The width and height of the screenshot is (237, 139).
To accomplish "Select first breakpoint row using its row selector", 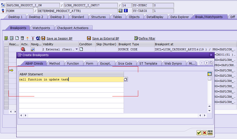I will click(6, 49).
